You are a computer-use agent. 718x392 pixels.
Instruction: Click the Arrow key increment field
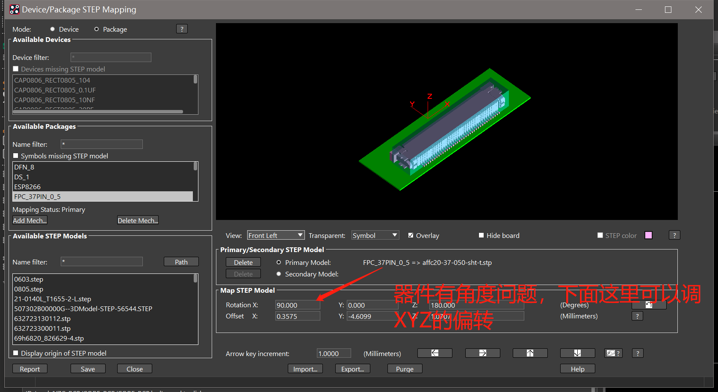click(334, 353)
